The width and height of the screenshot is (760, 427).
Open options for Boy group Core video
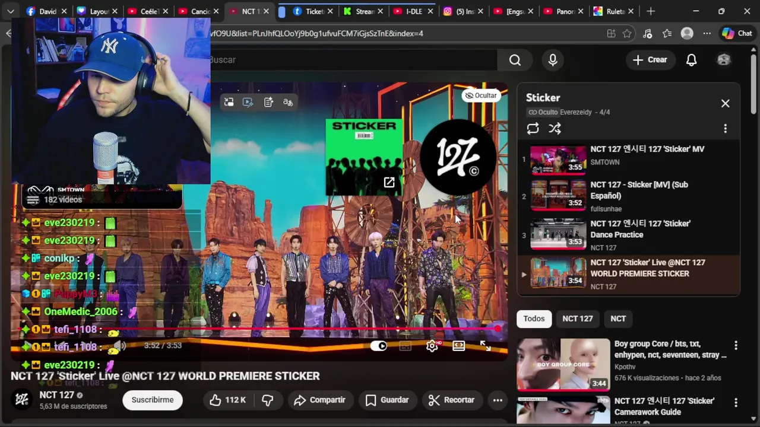point(736,345)
